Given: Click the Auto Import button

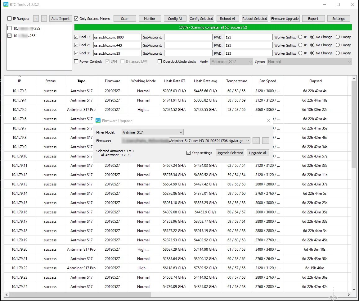Looking at the screenshot, I should (61, 19).
